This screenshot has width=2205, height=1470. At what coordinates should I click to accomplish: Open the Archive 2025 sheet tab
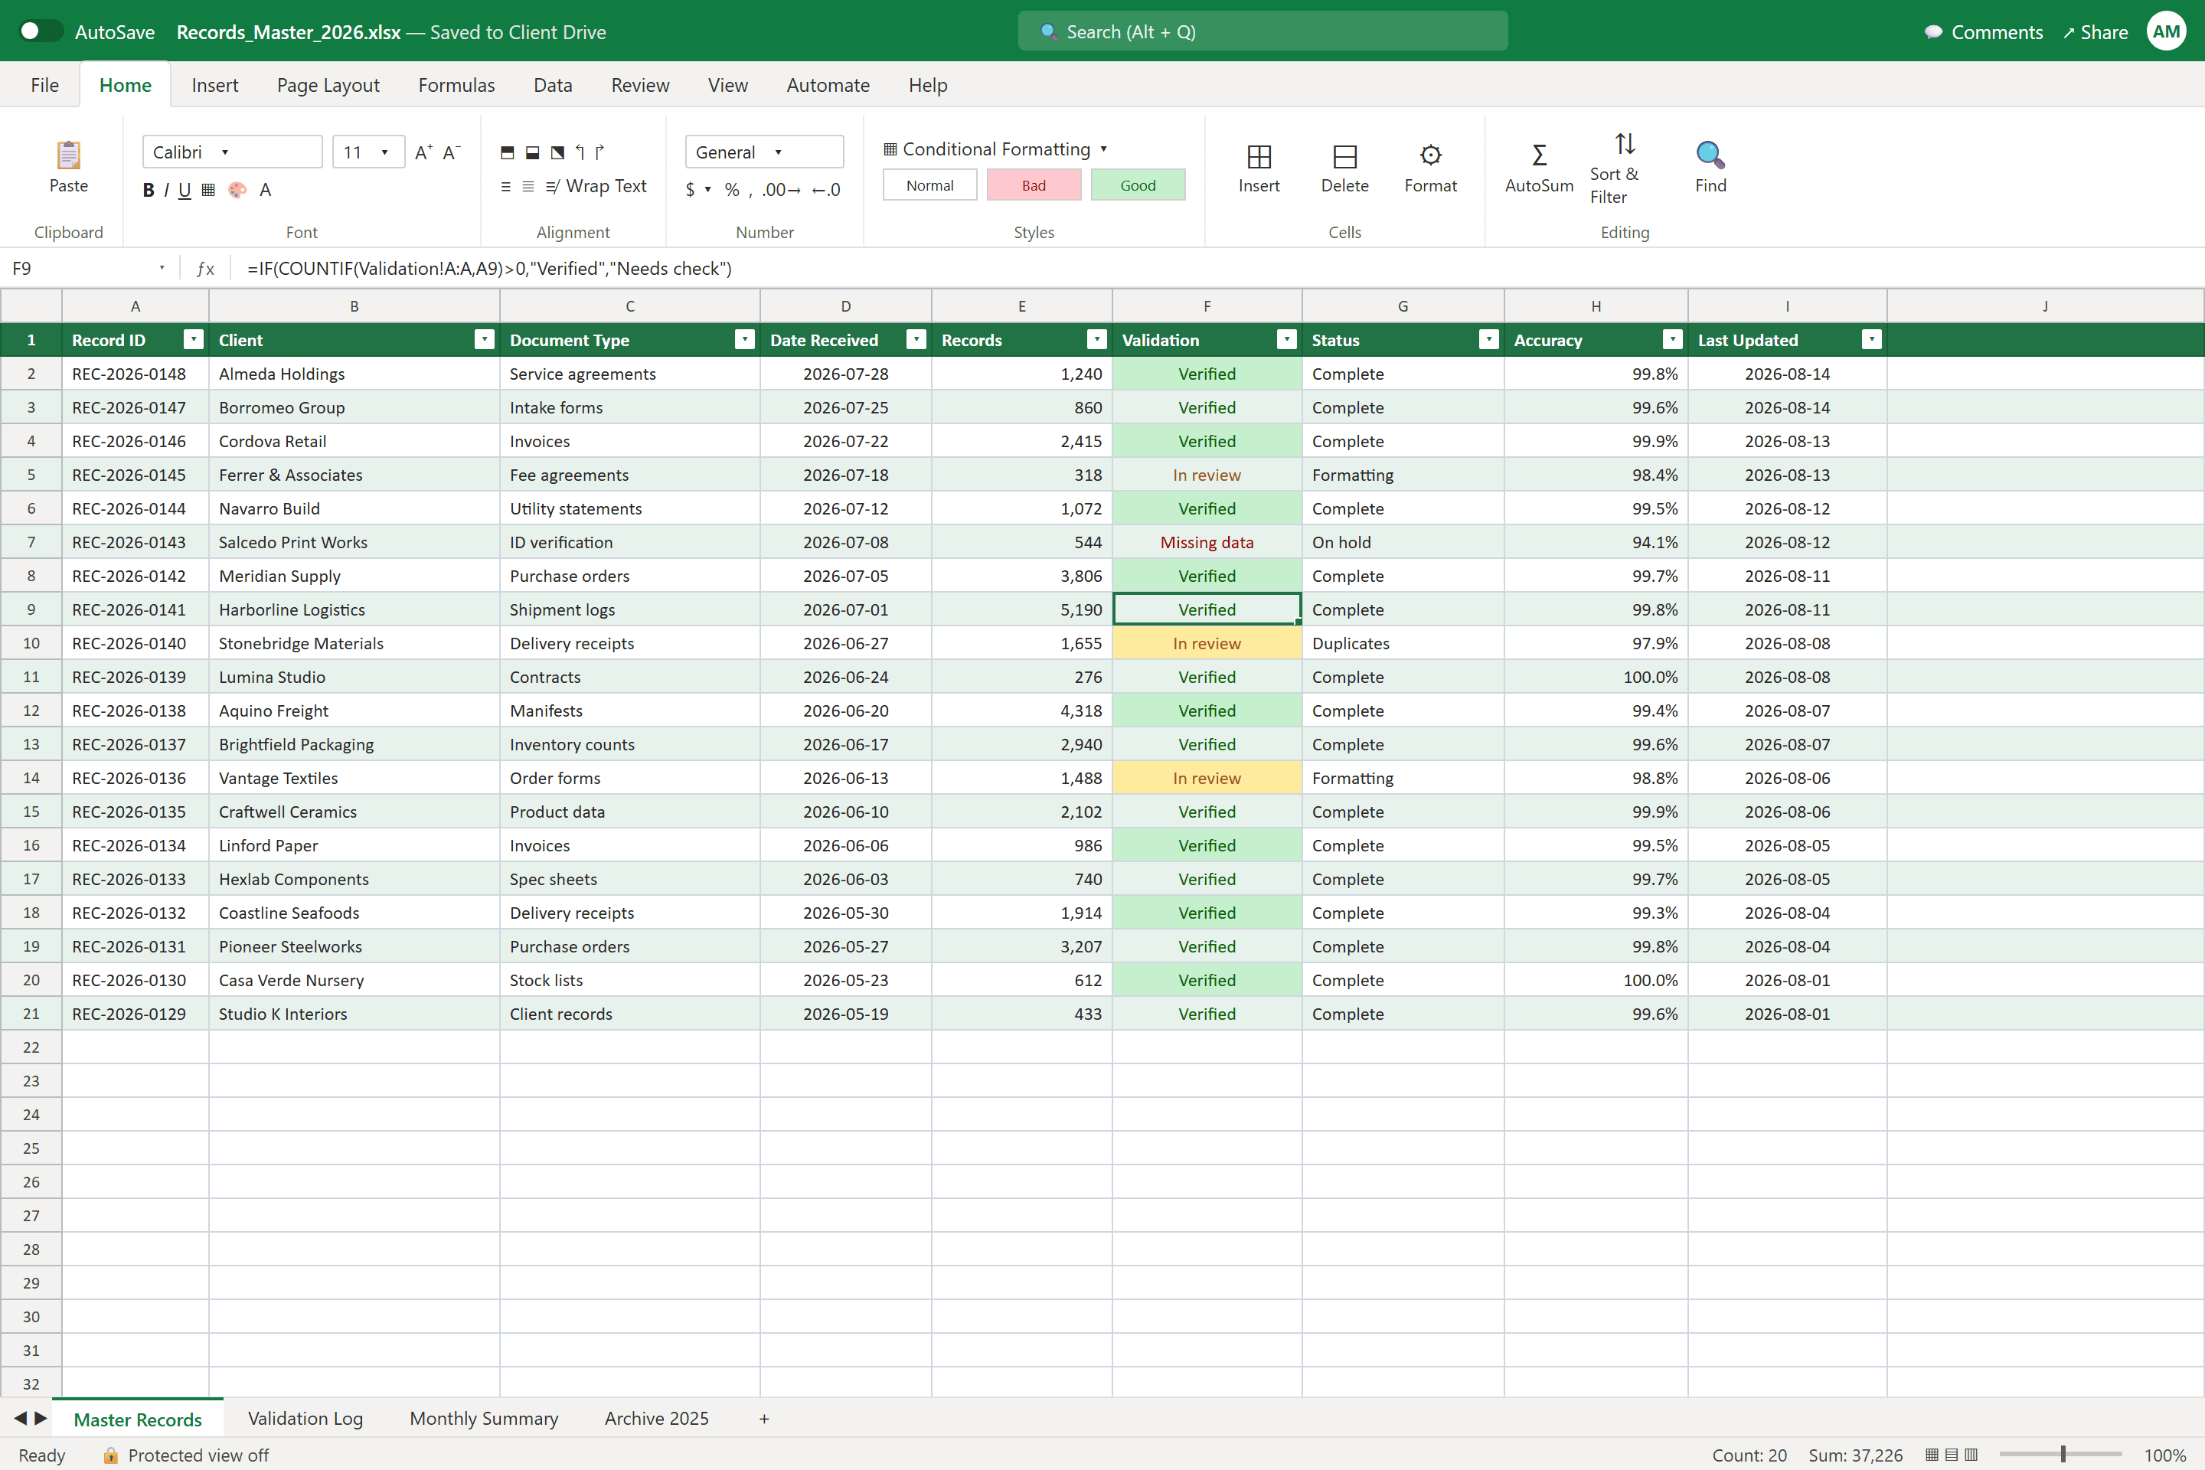[656, 1419]
